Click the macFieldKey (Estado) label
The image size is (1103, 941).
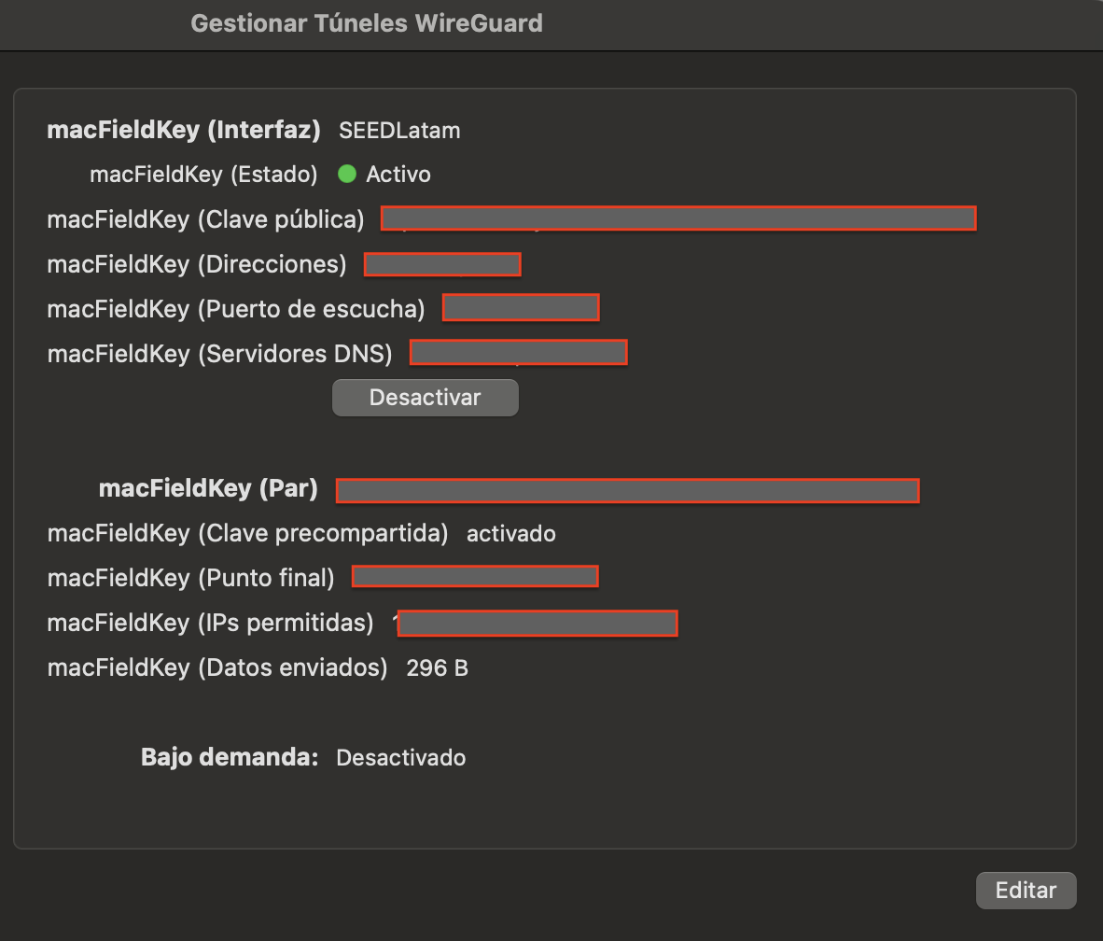203,175
